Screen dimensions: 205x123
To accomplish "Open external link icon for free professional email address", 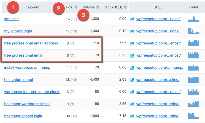I will click(x=132, y=44).
